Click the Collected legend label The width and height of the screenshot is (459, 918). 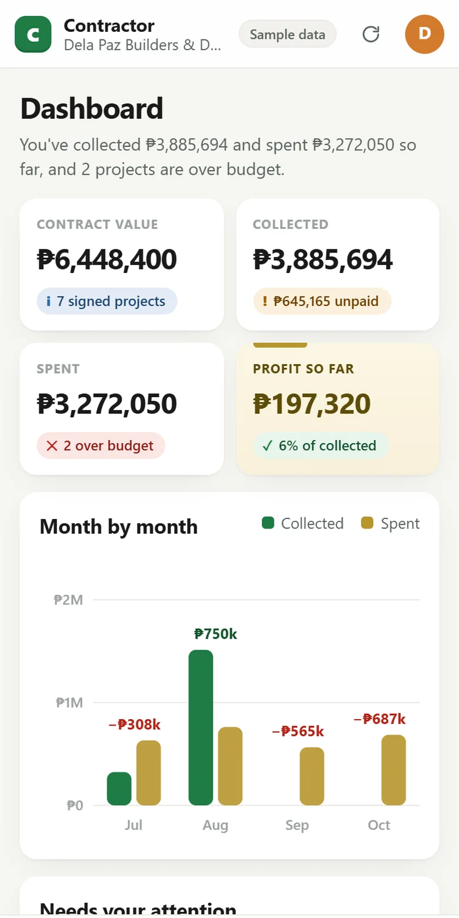(x=312, y=523)
